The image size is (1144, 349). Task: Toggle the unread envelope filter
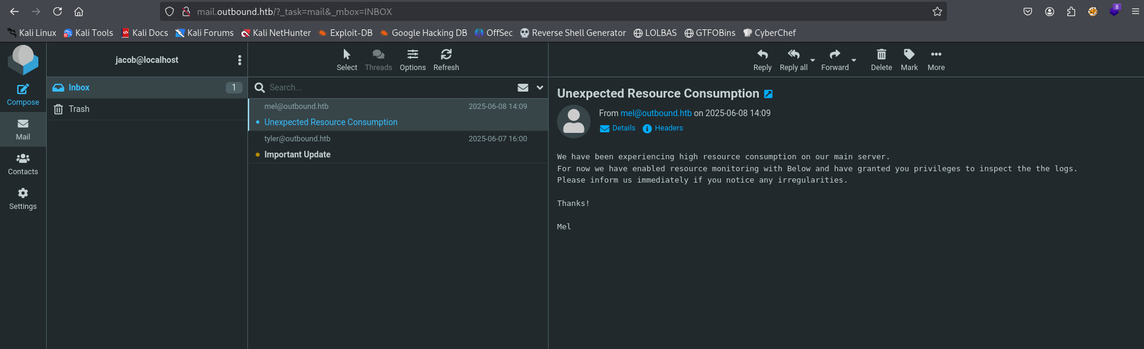point(523,87)
